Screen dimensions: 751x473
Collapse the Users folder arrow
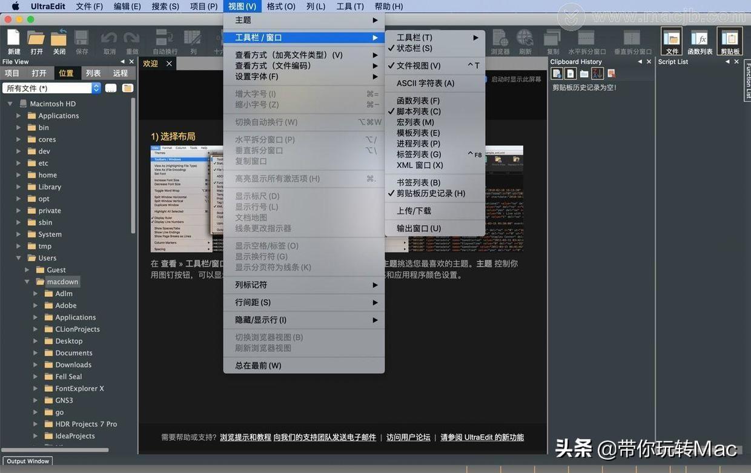[x=19, y=258]
